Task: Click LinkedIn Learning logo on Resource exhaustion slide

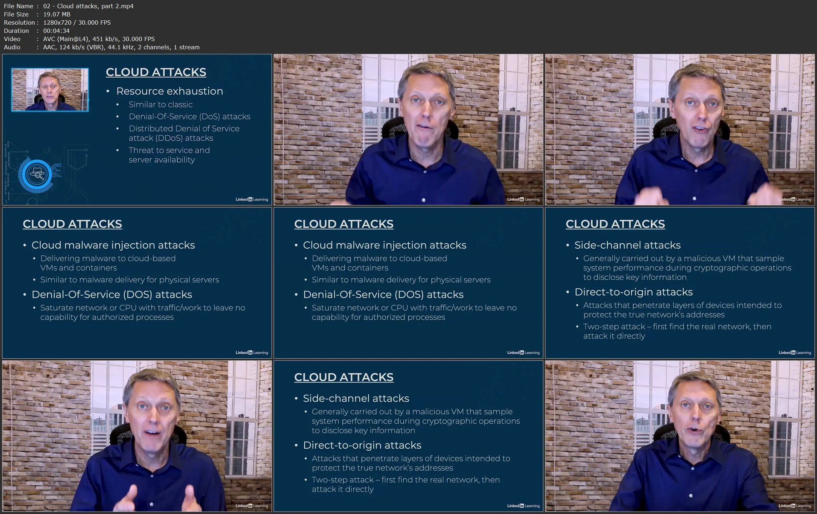Action: pos(252,199)
